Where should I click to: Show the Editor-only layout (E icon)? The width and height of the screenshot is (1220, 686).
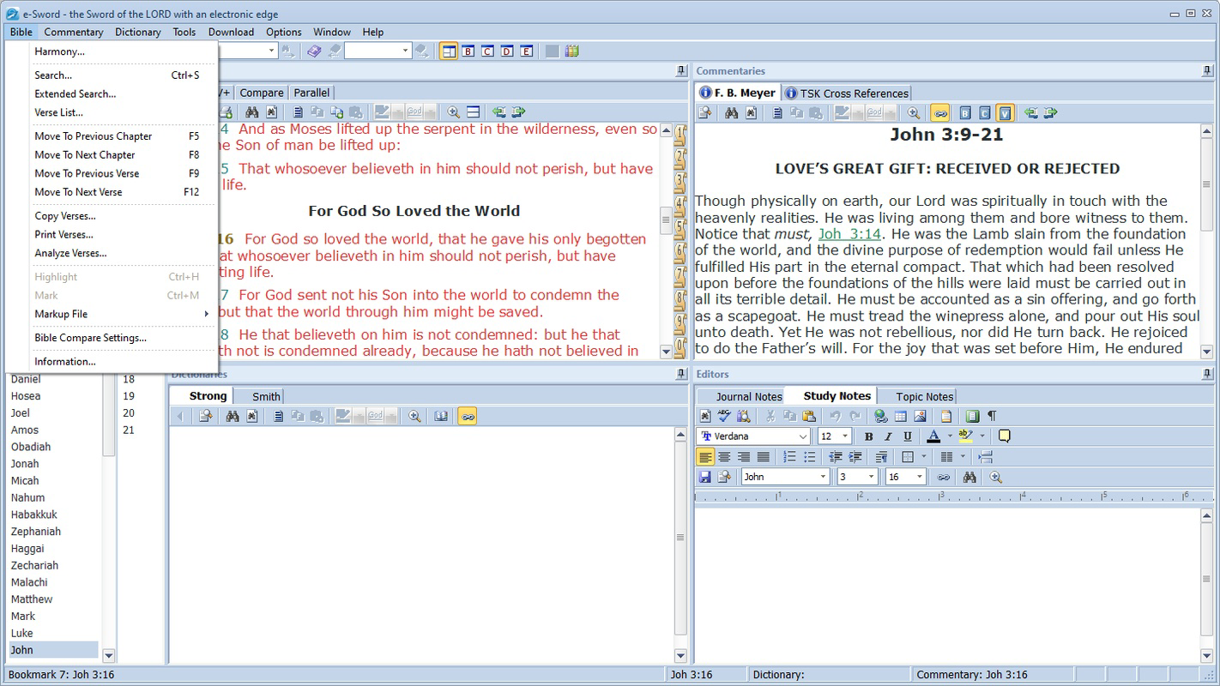[526, 51]
